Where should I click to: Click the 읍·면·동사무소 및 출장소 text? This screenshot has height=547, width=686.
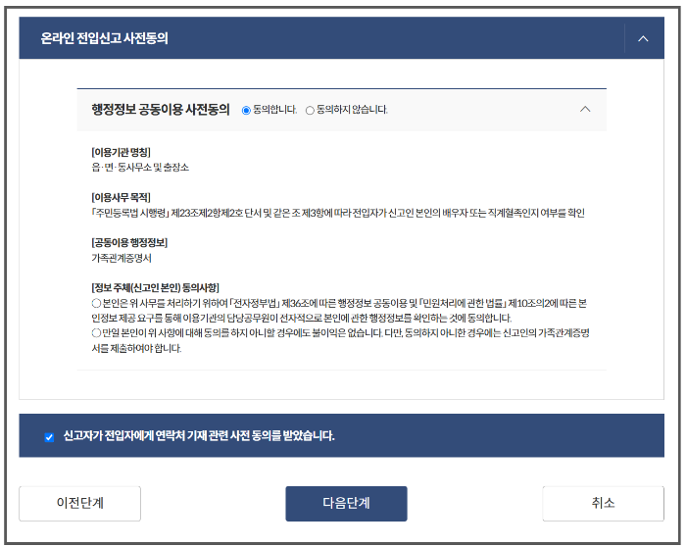pos(140,168)
